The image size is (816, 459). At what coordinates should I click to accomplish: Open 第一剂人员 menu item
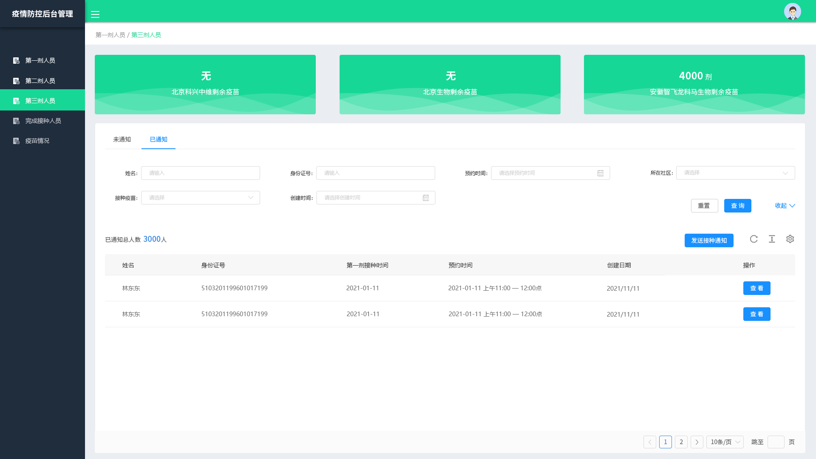[42, 61]
